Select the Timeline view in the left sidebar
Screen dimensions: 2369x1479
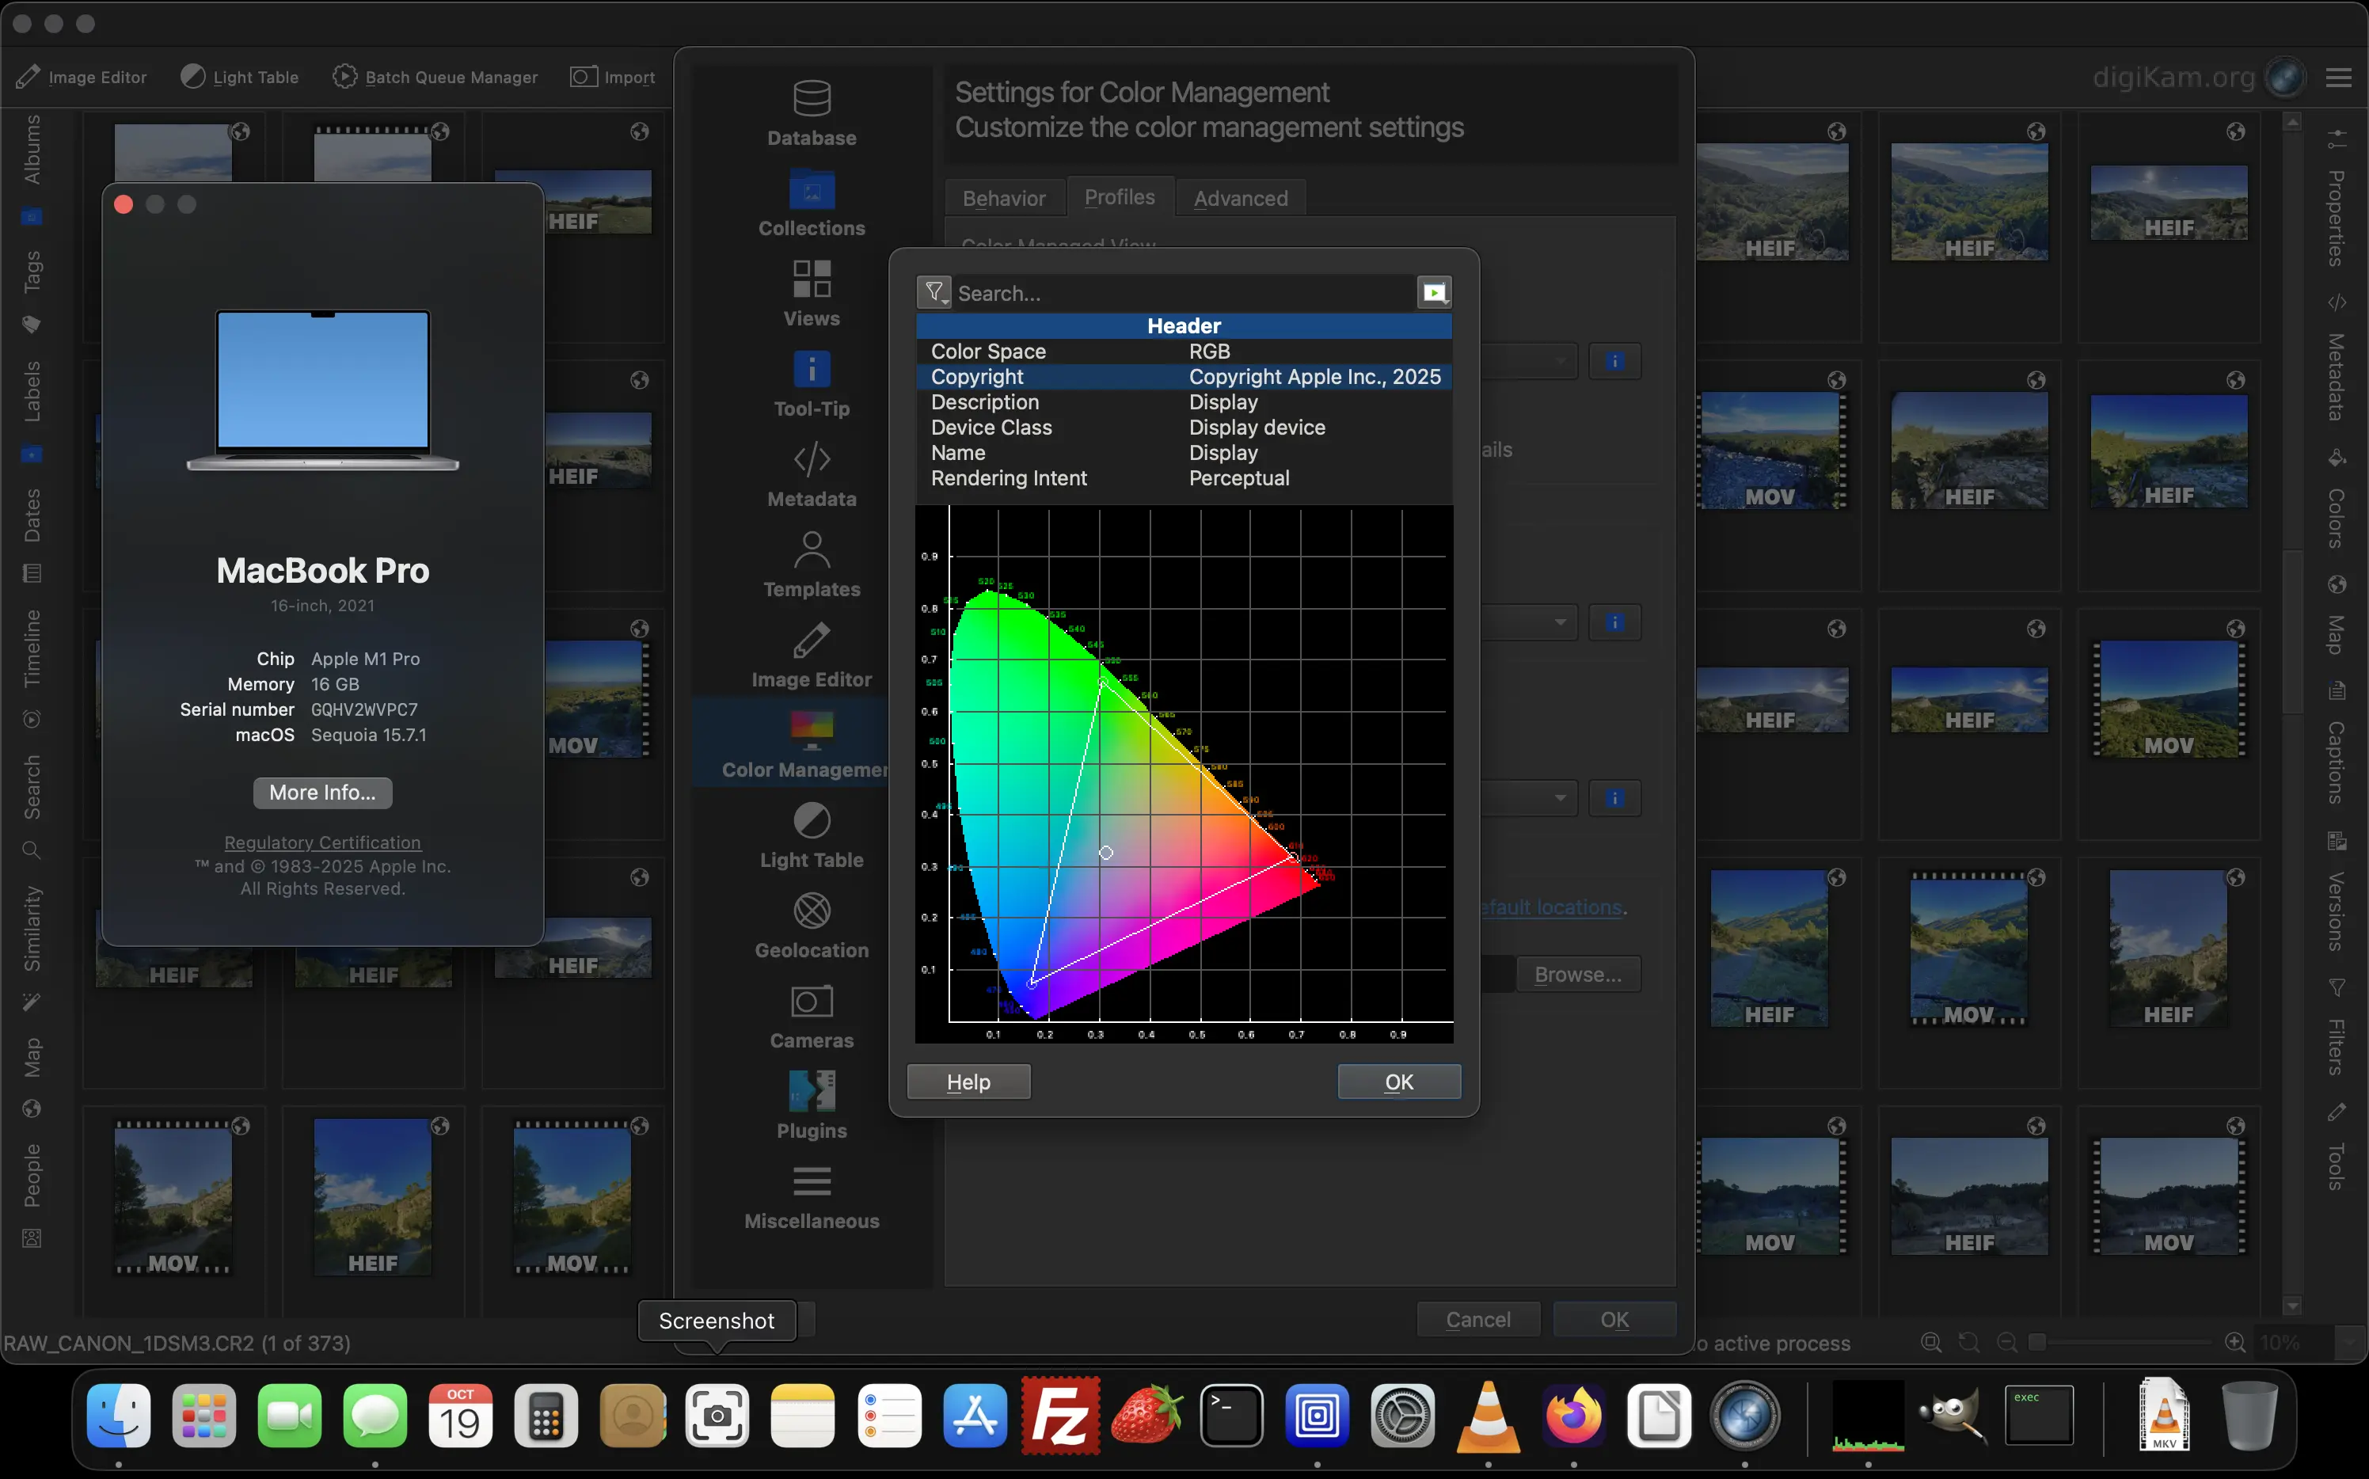32,648
